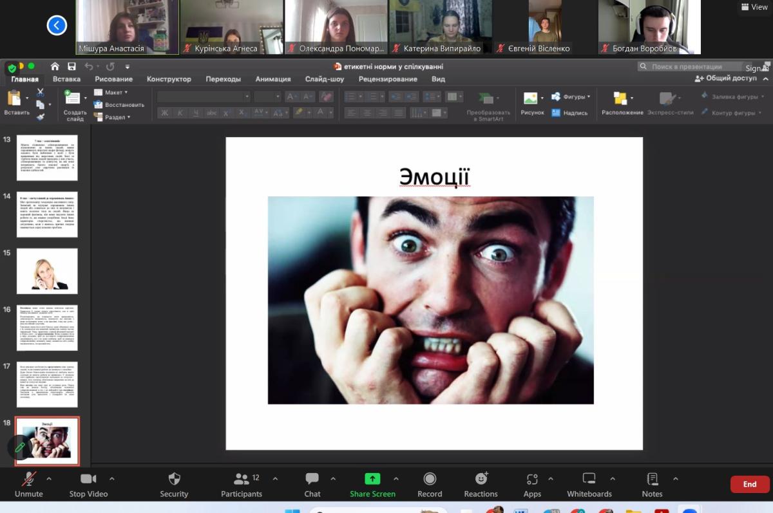Image resolution: width=773 pixels, height=513 pixels.
Task: Click the green Share Screen icon
Action: 372,479
